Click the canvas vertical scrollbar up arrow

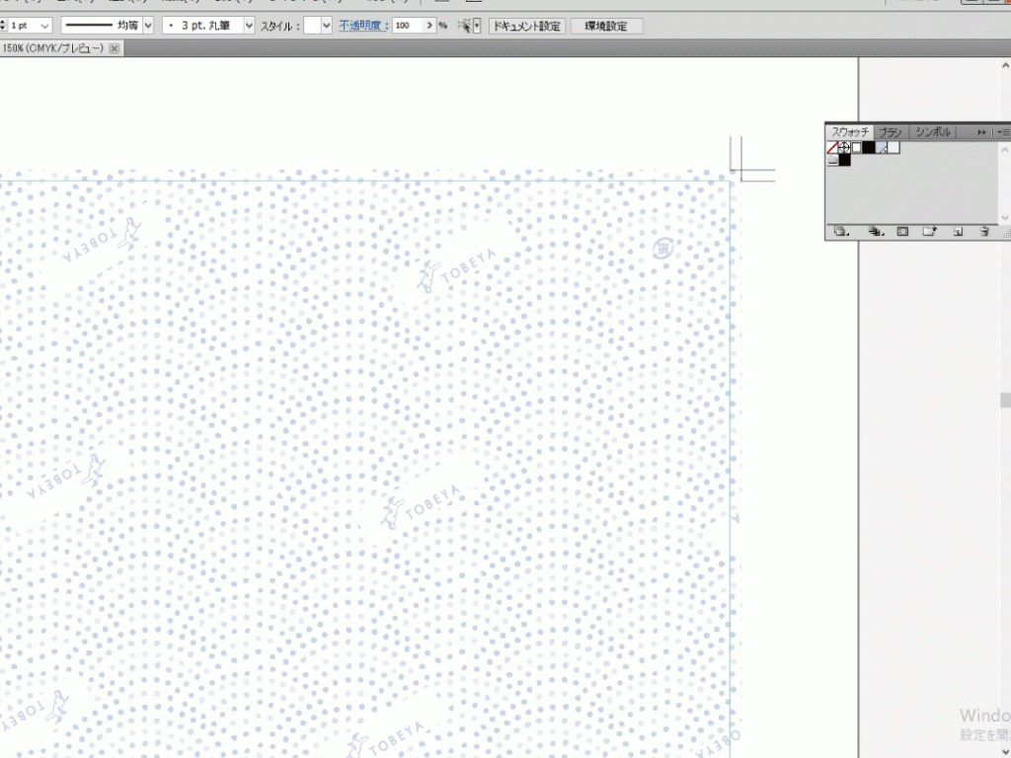click(1005, 65)
